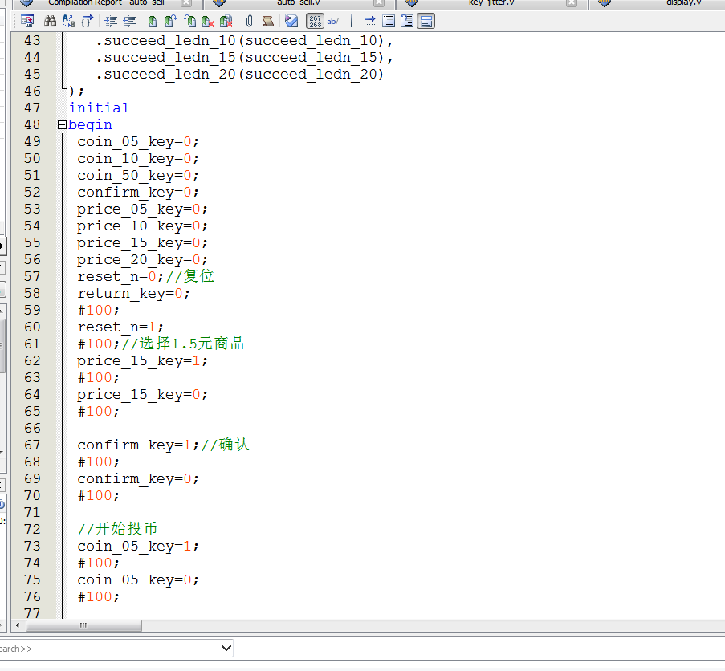725x671 pixels.
Task: Click the horizontal scrollbar left arrow
Action: coord(18,626)
